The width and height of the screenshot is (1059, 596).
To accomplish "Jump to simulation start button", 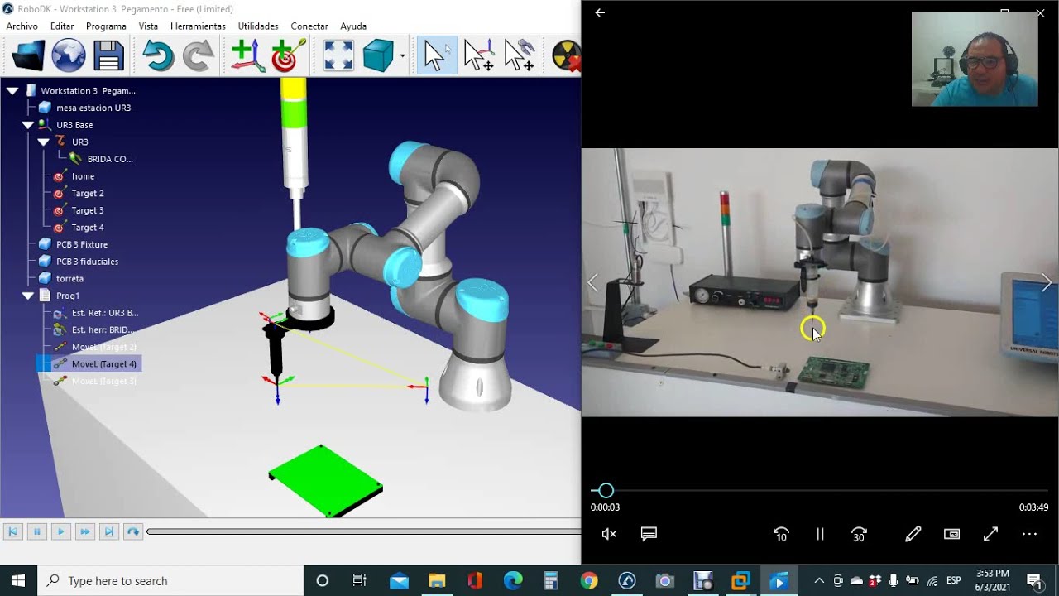I will tap(12, 531).
